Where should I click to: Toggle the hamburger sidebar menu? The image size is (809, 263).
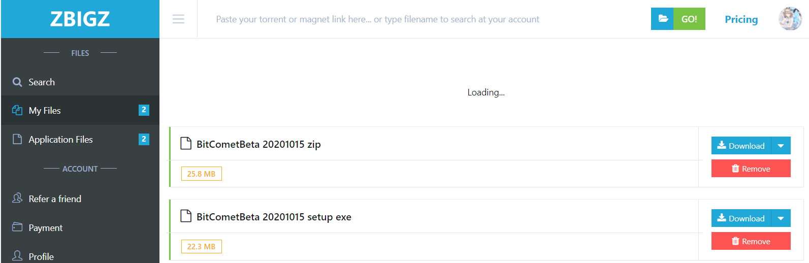[178, 19]
